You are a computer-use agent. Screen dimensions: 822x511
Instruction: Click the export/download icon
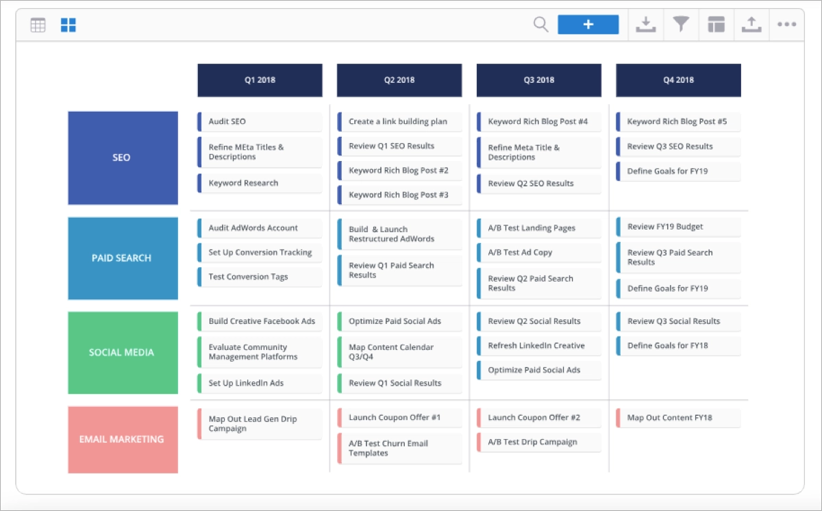[x=646, y=24]
